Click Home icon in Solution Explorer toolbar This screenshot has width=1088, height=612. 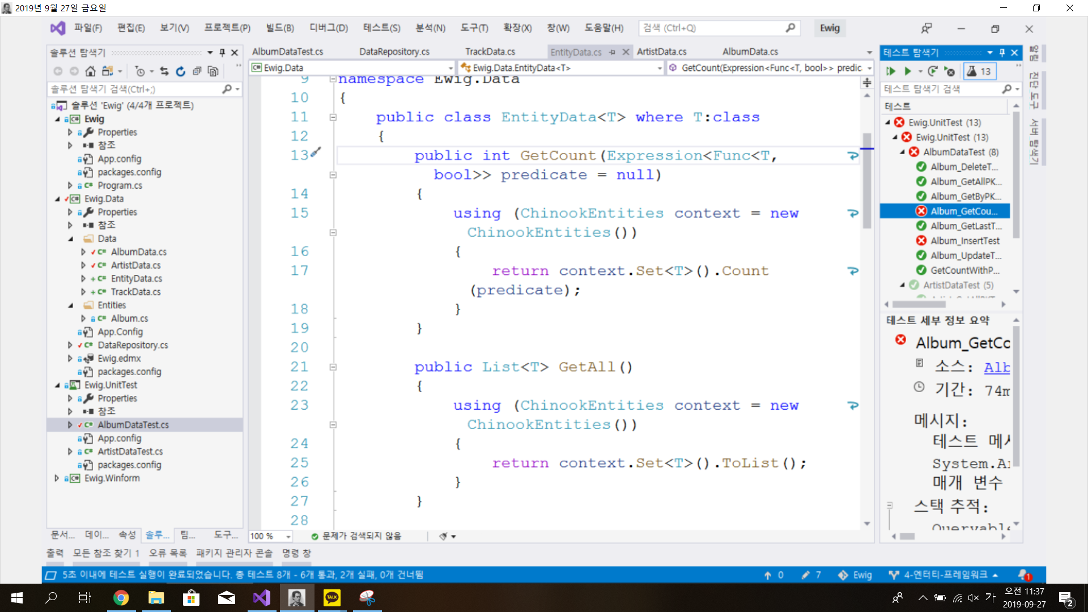click(x=90, y=71)
